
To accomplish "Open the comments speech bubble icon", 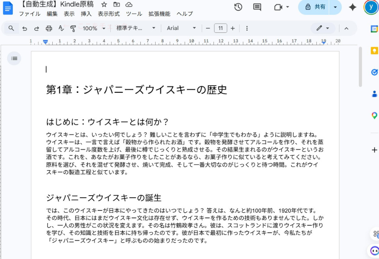I will tap(257, 7).
